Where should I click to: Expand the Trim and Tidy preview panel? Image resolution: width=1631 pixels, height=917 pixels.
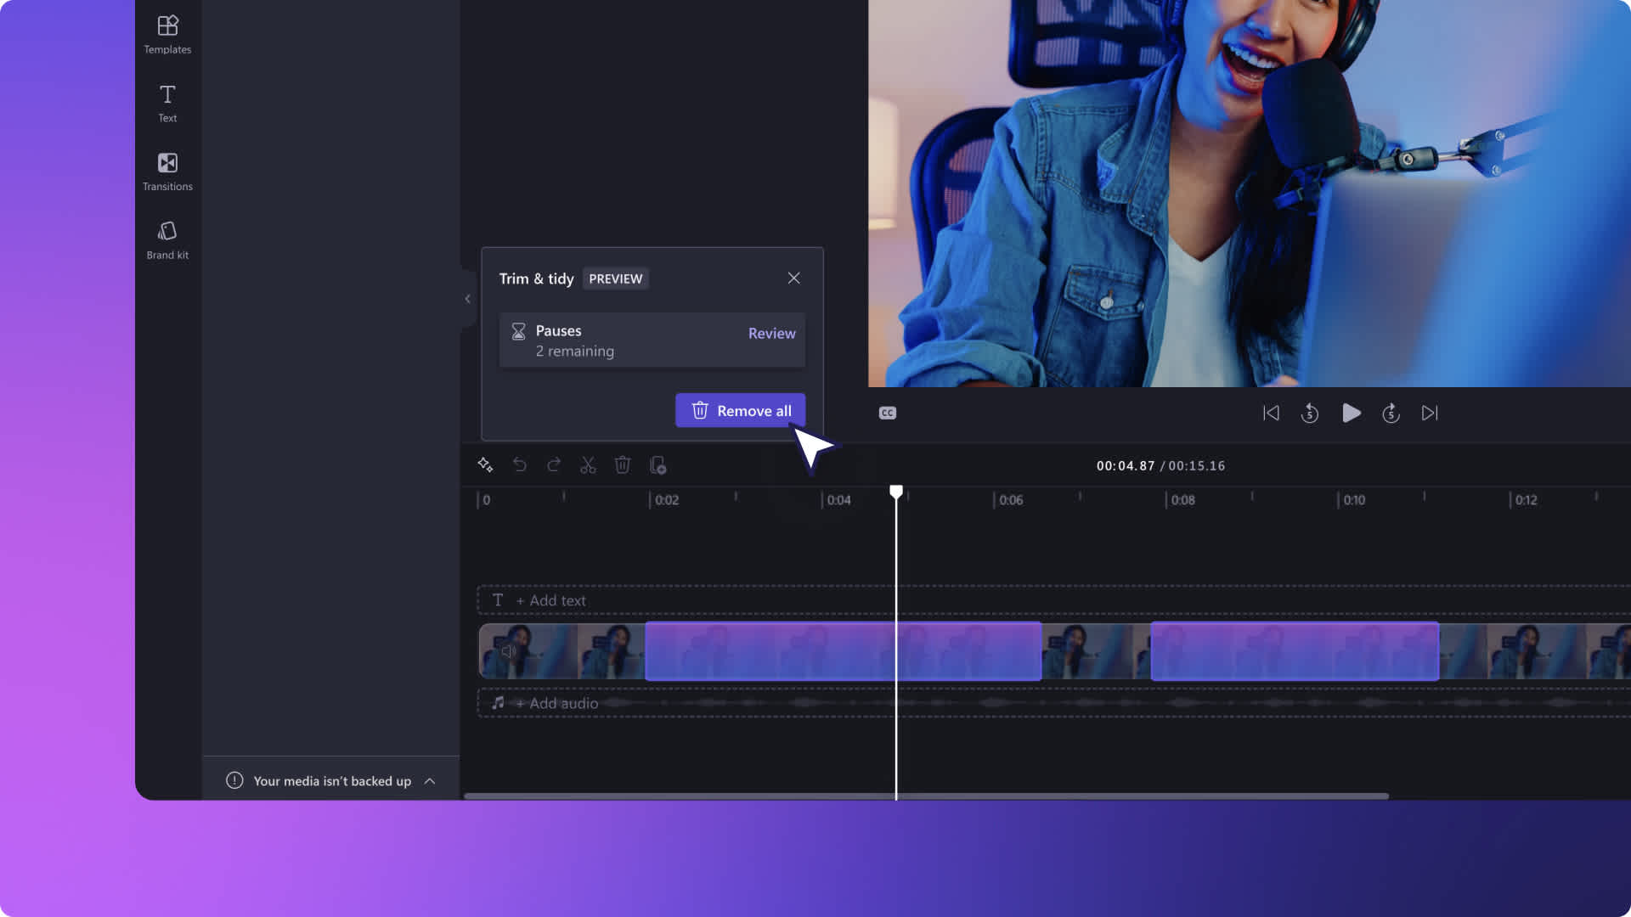point(468,299)
